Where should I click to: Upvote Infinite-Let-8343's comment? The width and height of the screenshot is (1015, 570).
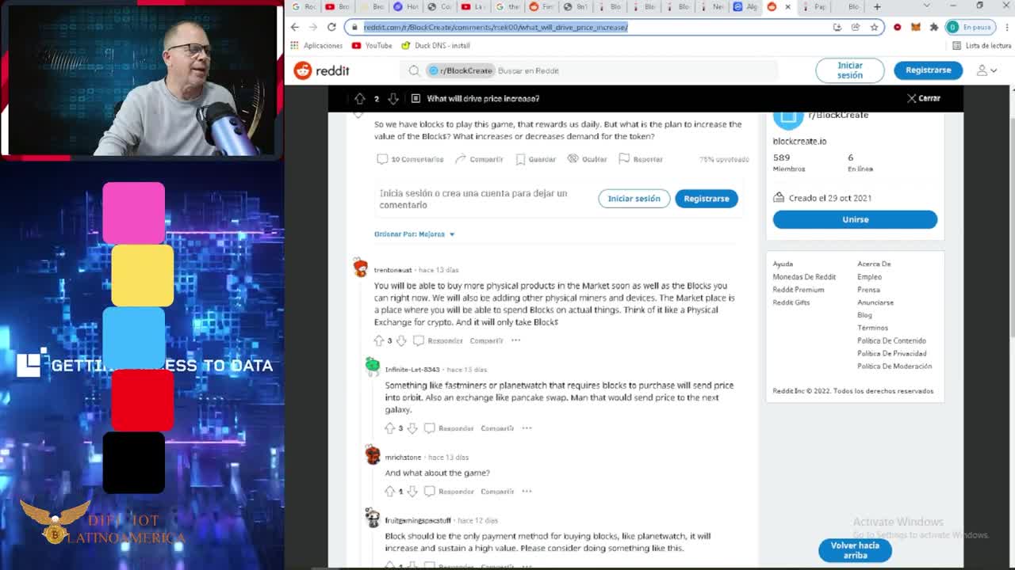[389, 428]
